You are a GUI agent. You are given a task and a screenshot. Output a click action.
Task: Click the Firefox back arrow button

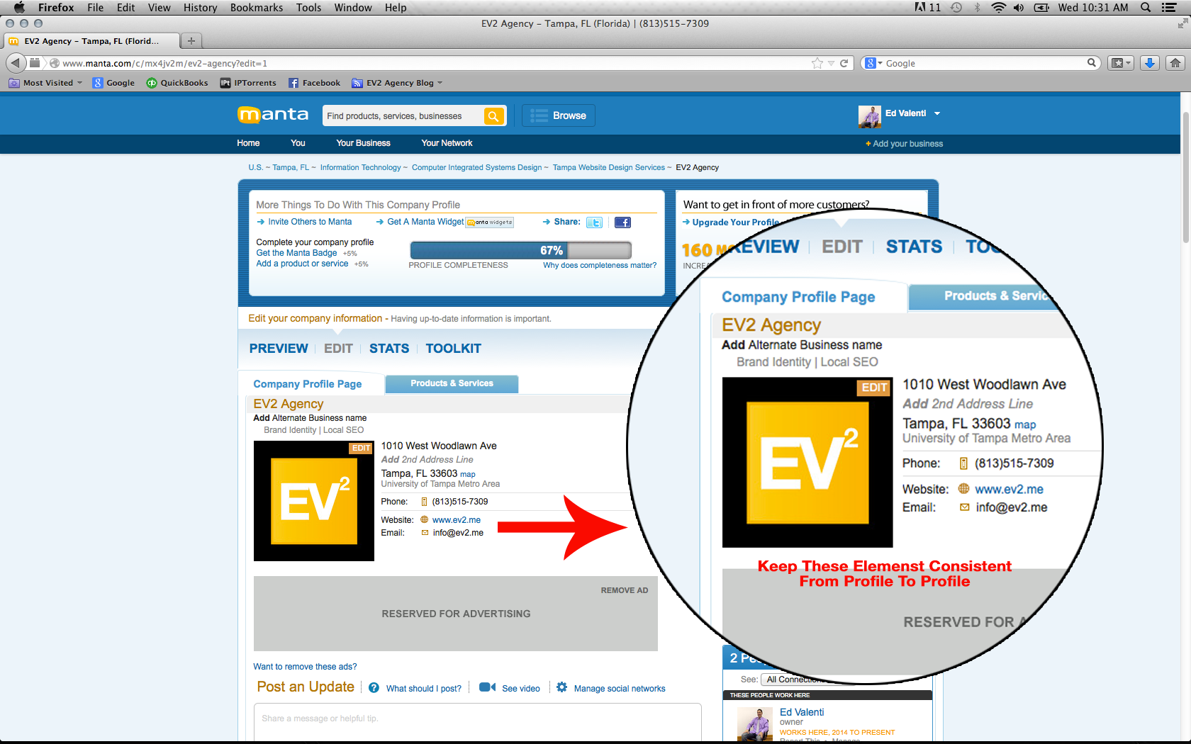(16, 63)
